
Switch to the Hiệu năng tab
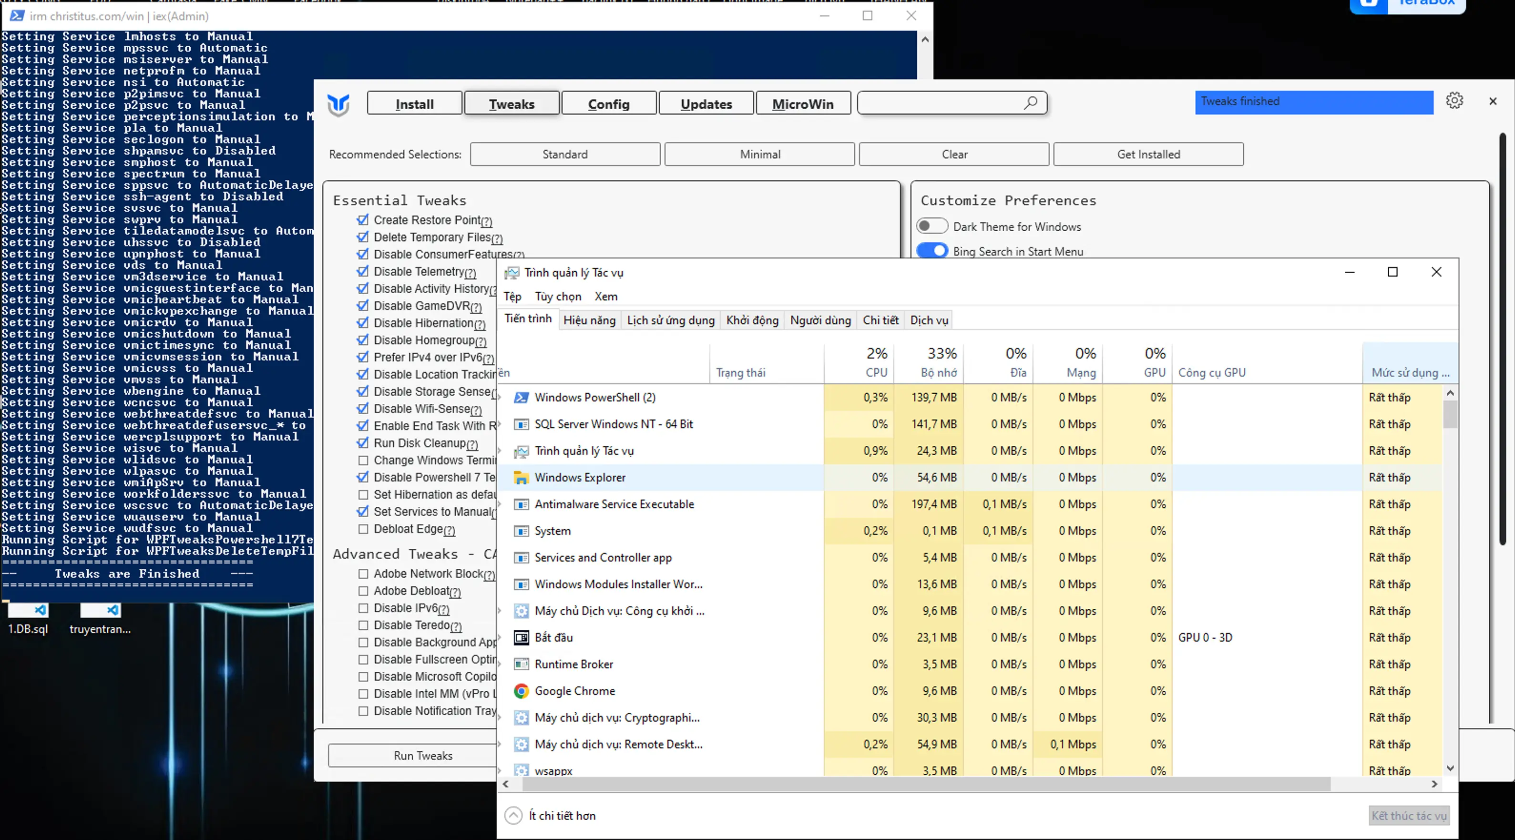click(x=589, y=320)
